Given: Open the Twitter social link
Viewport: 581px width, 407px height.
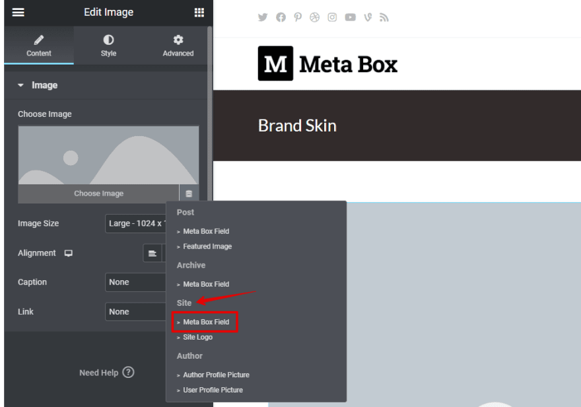Looking at the screenshot, I should (263, 17).
